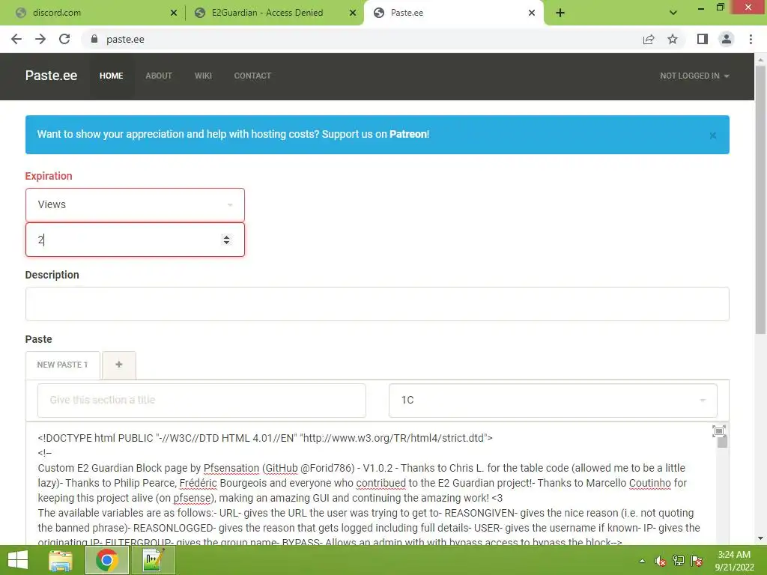Click inside the paste text area
The image size is (767, 575).
tap(372, 484)
